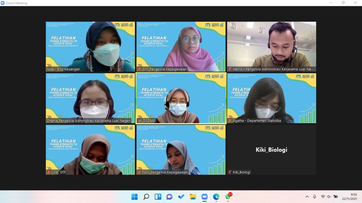Open File Explorer from taskbar
Image resolution: width=362 pixels, height=203 pixels.
(x=193, y=197)
